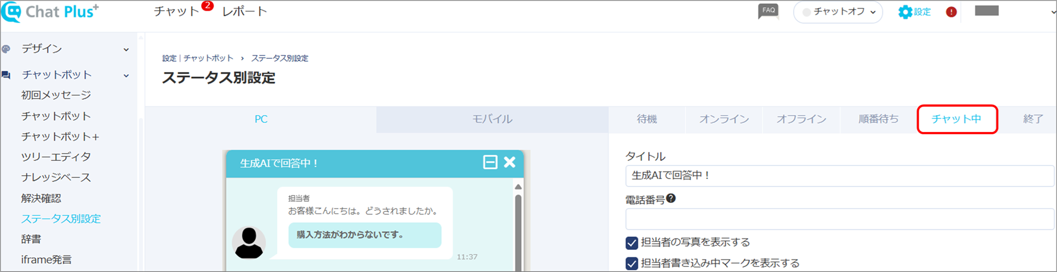Open the レポート top menu
The width and height of the screenshot is (1057, 272).
pyautogui.click(x=244, y=12)
